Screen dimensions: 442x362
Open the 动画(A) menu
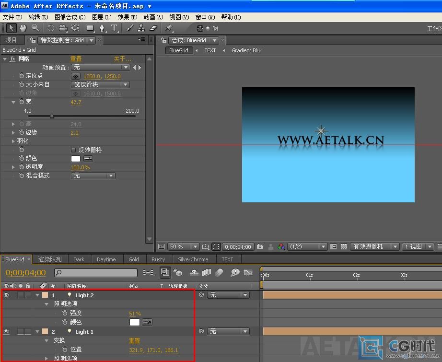point(153,17)
